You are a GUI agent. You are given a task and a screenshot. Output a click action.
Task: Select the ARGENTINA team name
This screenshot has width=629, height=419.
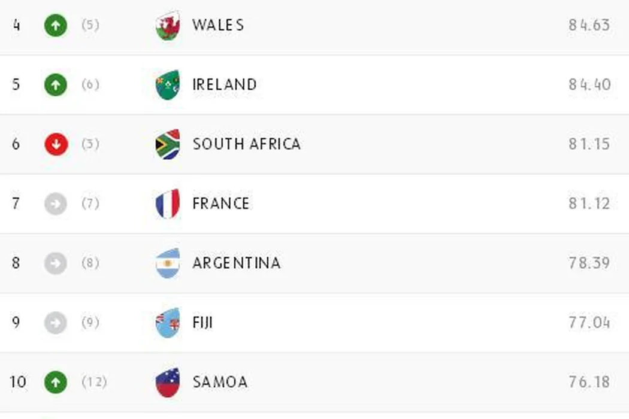(x=236, y=263)
